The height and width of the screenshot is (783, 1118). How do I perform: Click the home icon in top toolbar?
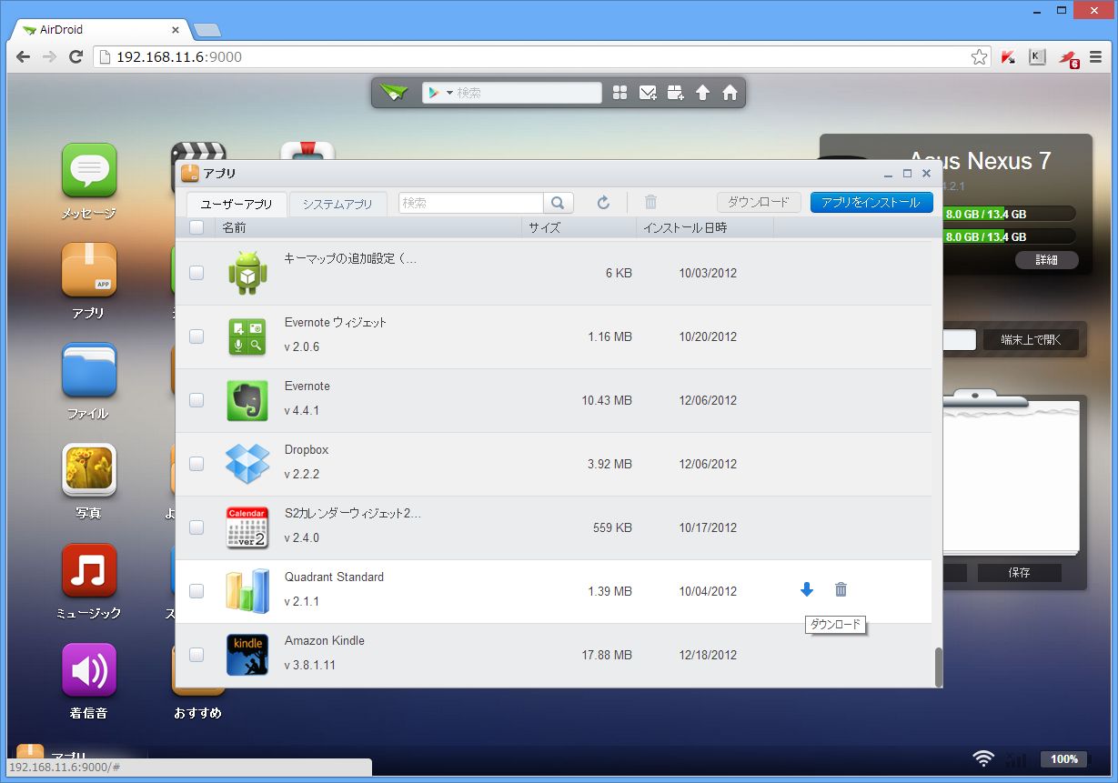[730, 93]
